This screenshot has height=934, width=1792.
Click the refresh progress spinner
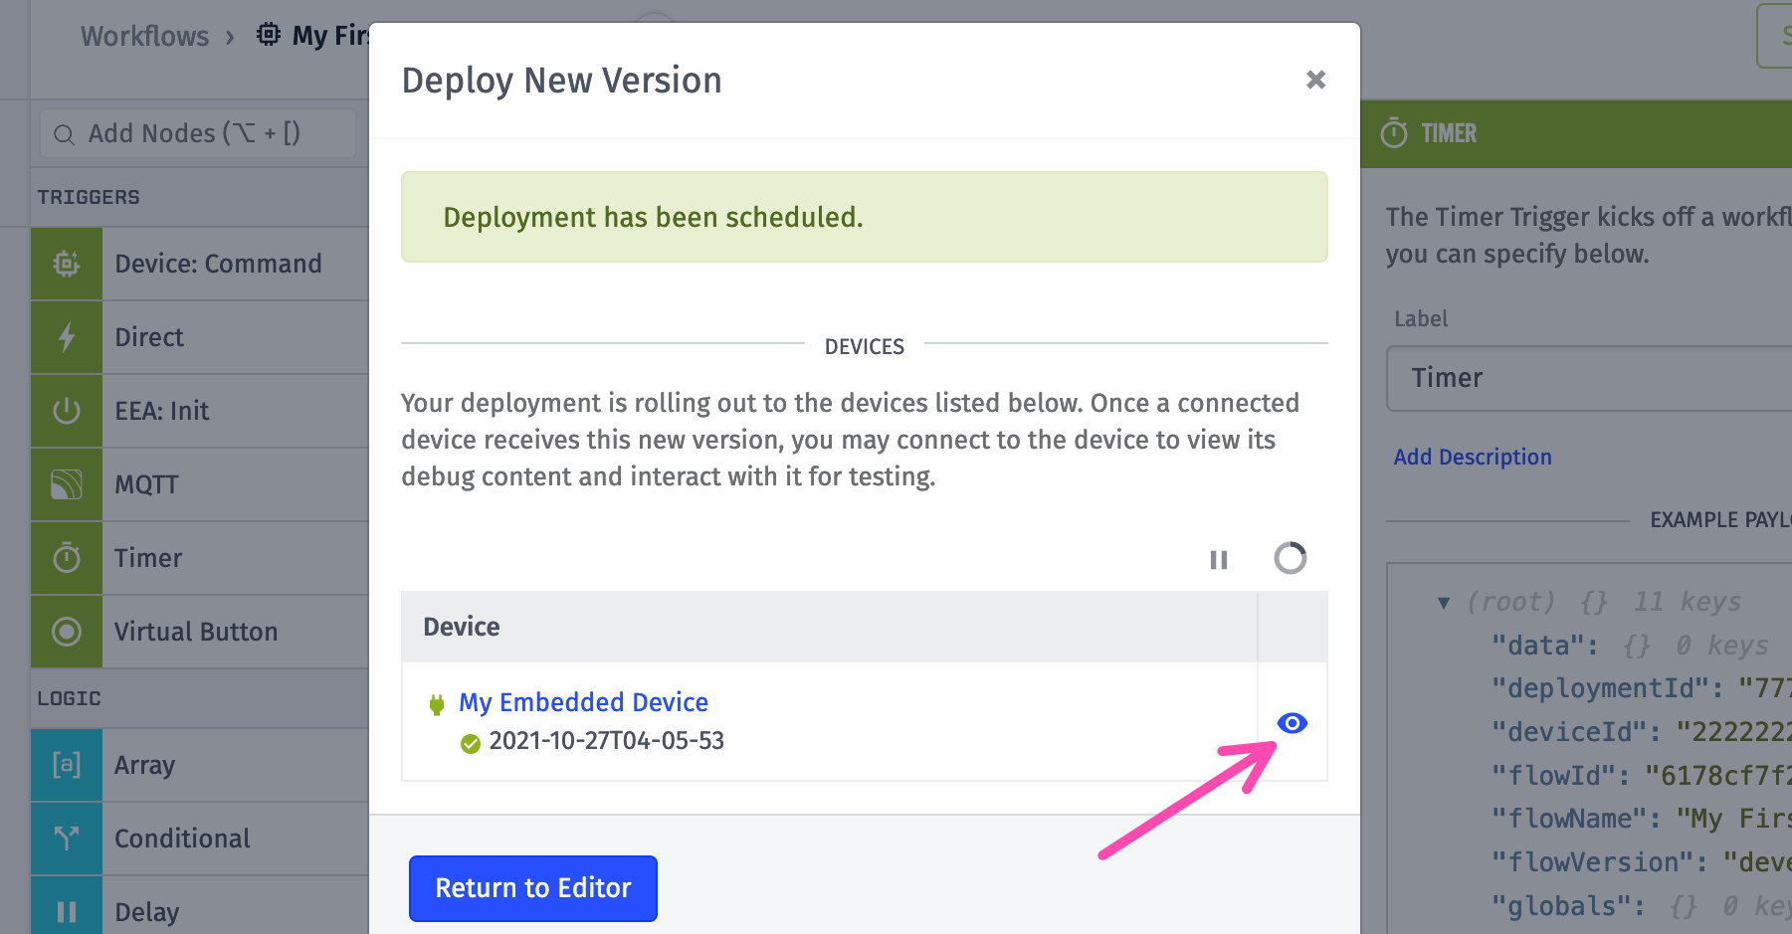click(x=1291, y=558)
